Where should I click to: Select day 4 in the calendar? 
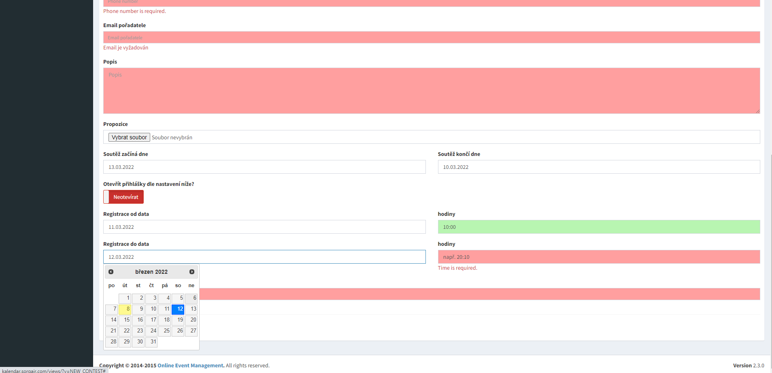(x=165, y=298)
